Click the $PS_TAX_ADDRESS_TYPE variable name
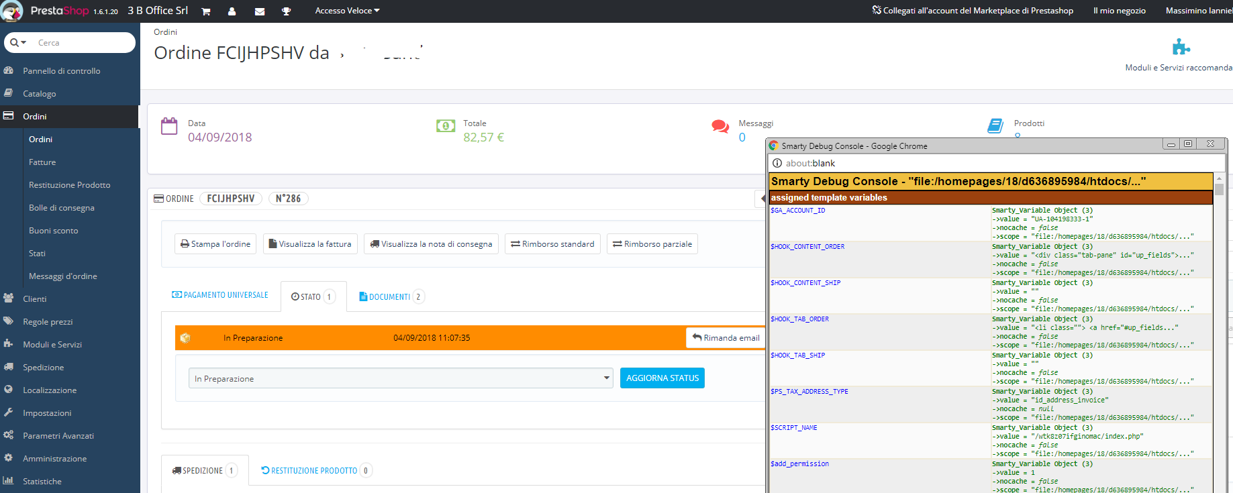 point(809,392)
